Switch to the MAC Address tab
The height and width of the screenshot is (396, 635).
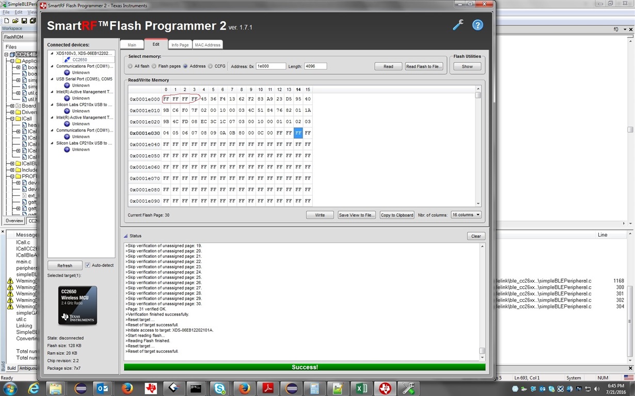coord(208,45)
